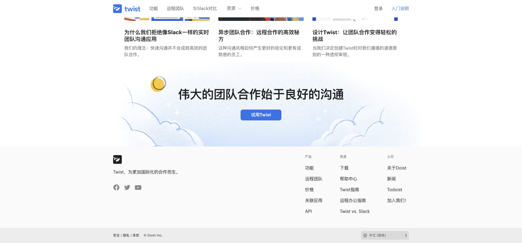
Task: Open 远程团队 in the top navigation
Action: click(x=175, y=9)
